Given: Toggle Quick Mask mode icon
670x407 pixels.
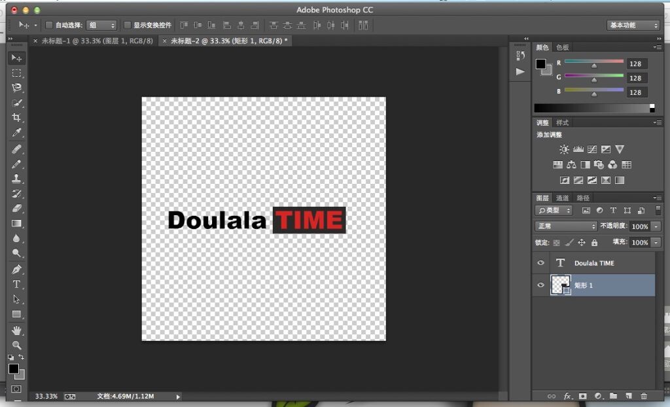Looking at the screenshot, I should tap(16, 389).
